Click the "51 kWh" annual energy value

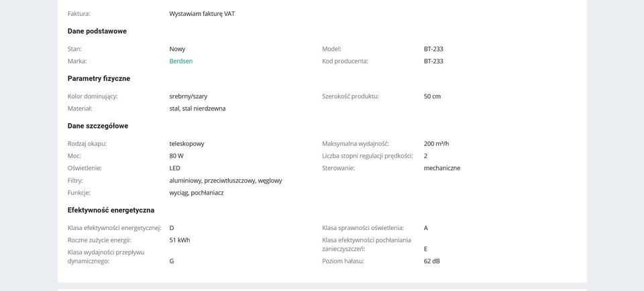coord(180,240)
